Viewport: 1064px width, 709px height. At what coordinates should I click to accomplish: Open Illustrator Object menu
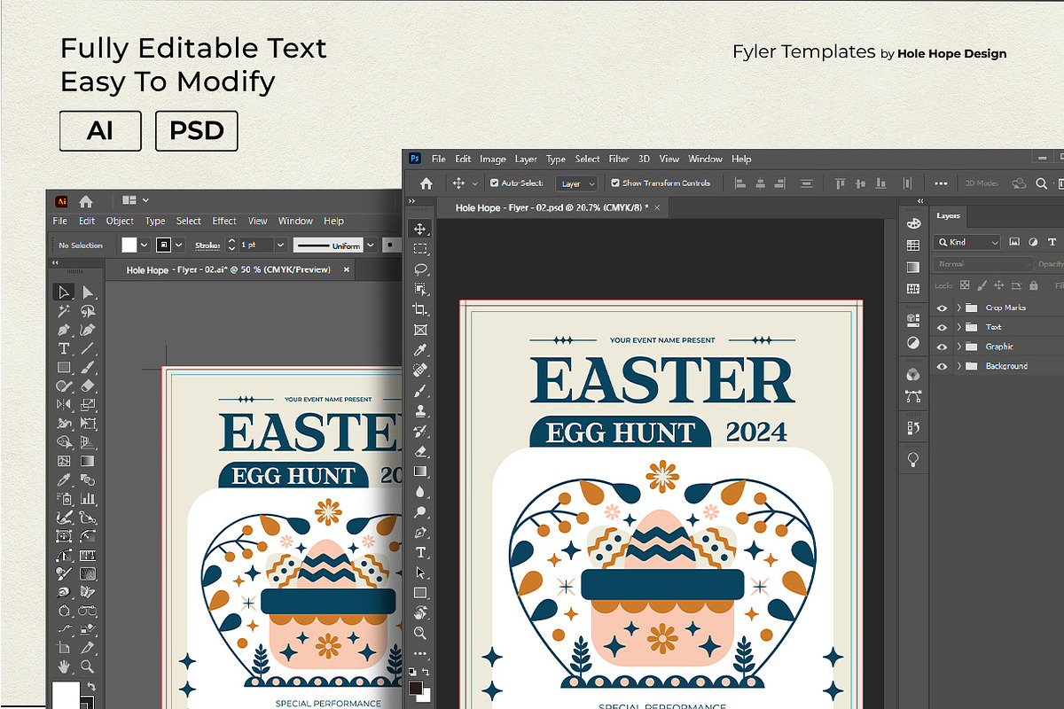[x=120, y=222]
